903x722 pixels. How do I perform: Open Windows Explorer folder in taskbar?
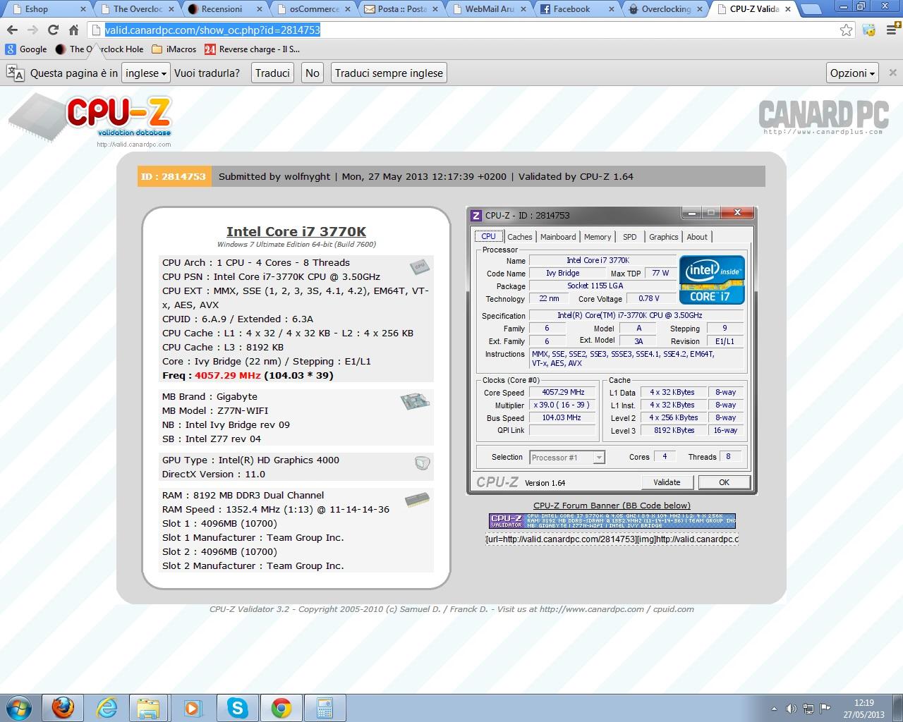pyautogui.click(x=148, y=707)
